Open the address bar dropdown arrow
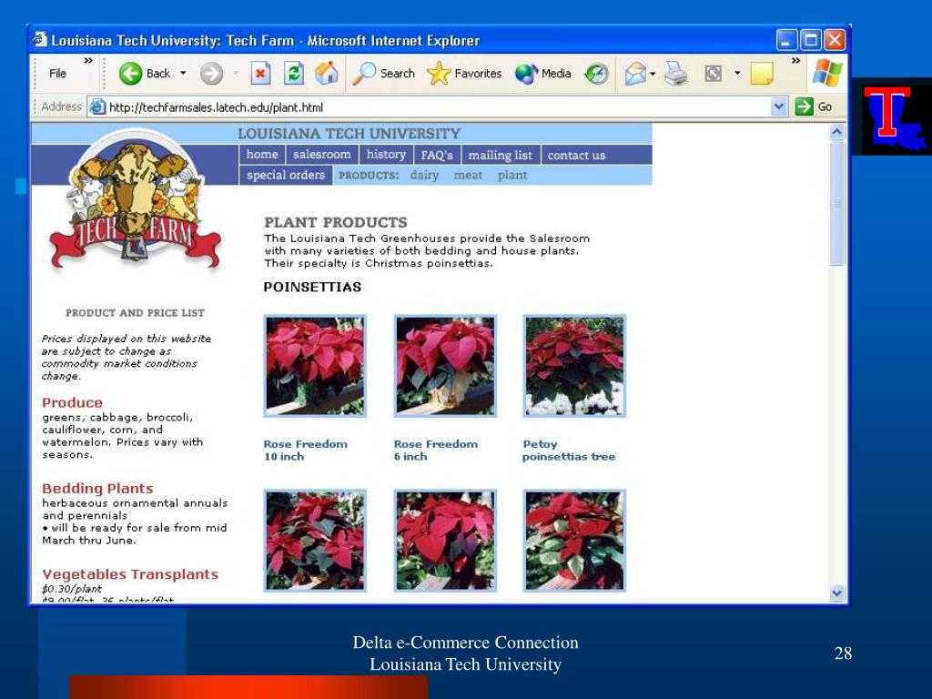Image resolution: width=932 pixels, height=699 pixels. tap(779, 107)
